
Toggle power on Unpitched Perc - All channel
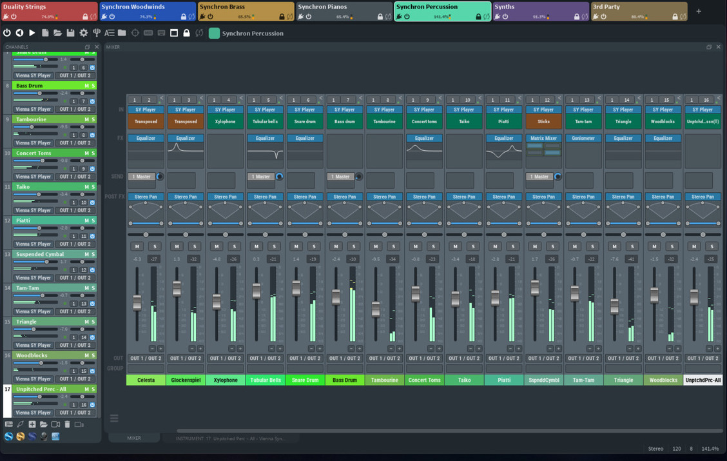coord(92,405)
